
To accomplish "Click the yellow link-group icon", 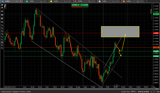I will [51, 1].
